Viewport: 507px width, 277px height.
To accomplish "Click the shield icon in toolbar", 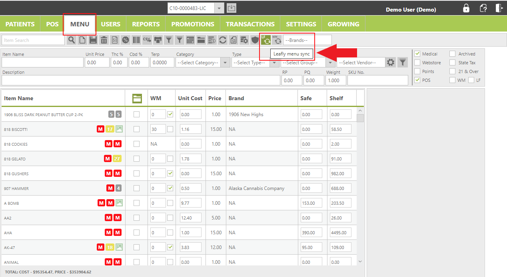I will tap(255, 40).
